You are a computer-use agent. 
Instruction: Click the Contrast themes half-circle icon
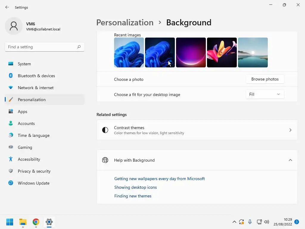(x=105, y=130)
